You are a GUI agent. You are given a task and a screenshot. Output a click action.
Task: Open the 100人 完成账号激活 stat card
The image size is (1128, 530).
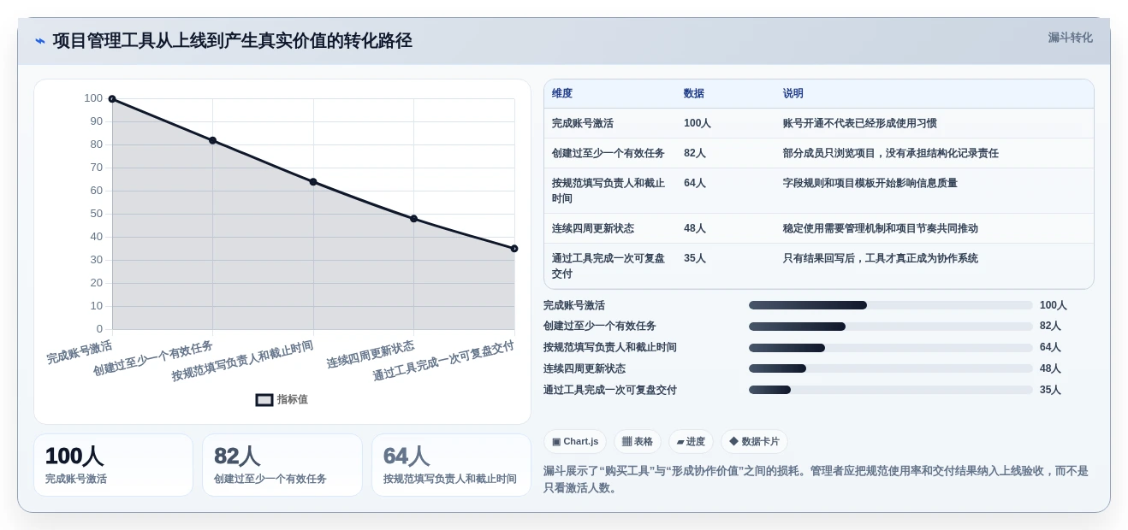[113, 465]
